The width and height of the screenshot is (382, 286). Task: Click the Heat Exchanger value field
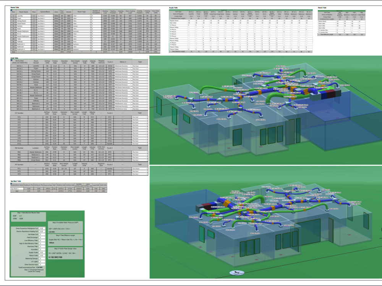pos(42,237)
